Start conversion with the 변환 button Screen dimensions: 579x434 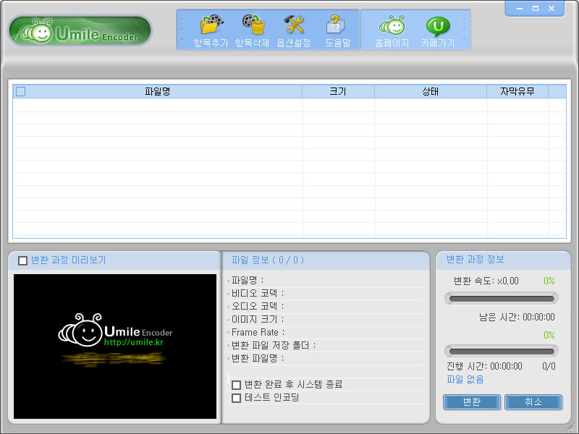click(472, 402)
